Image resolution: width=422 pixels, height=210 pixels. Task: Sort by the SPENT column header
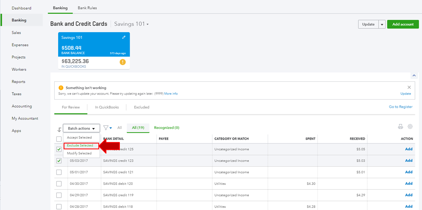coord(310,139)
